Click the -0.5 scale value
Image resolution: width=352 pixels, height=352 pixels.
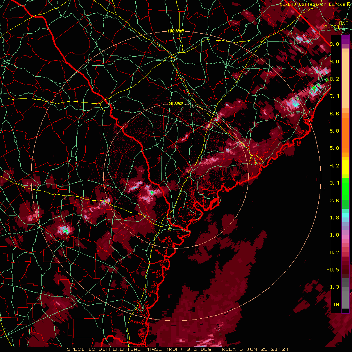[x=333, y=269]
